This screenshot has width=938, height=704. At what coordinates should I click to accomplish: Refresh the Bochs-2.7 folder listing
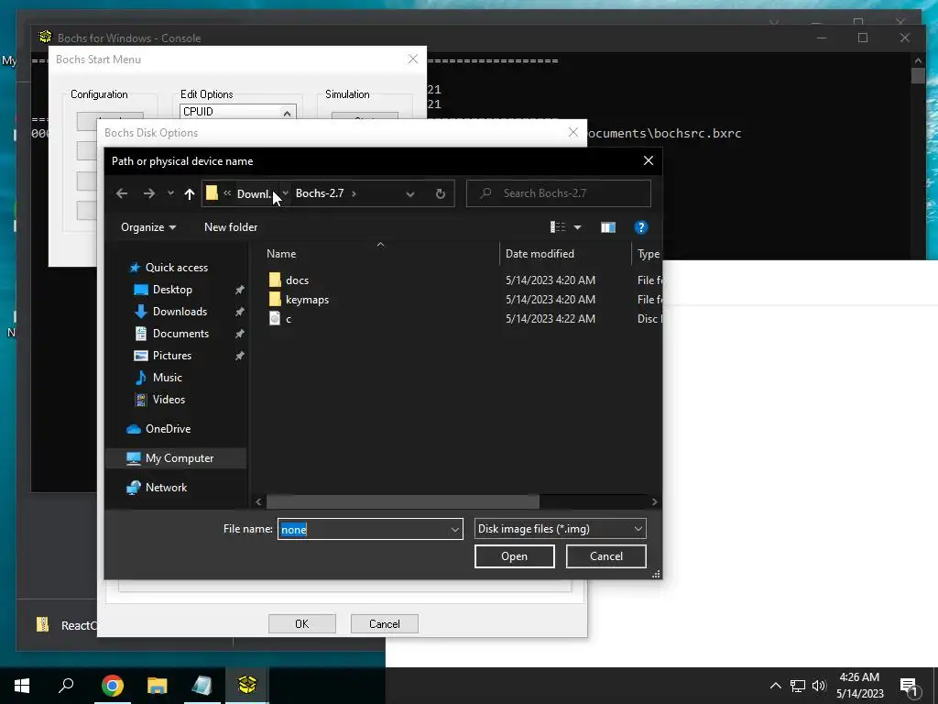(x=441, y=193)
